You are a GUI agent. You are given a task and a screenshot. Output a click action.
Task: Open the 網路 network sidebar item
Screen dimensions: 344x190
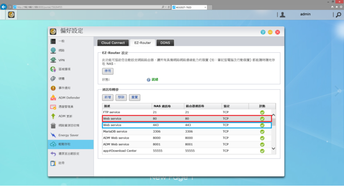(x=61, y=50)
